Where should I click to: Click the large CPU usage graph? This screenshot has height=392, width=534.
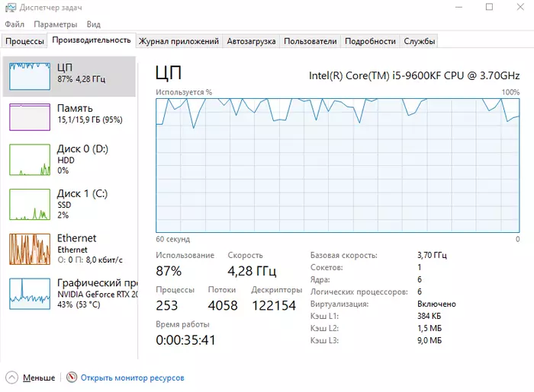tap(338, 165)
